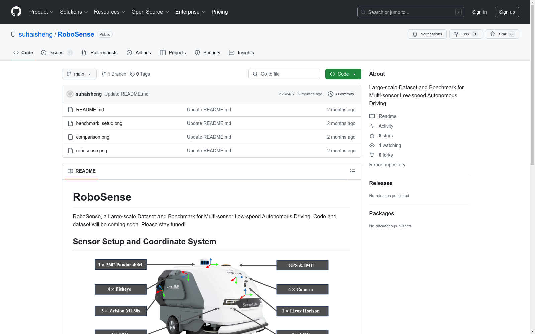Open the Releases heading link
This screenshot has height=334, width=535.
click(381, 183)
